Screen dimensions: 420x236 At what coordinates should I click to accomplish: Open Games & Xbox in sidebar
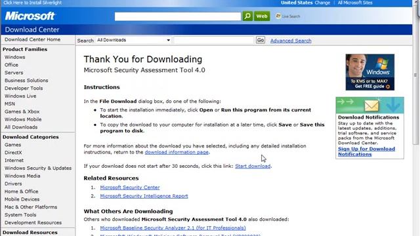point(22,111)
